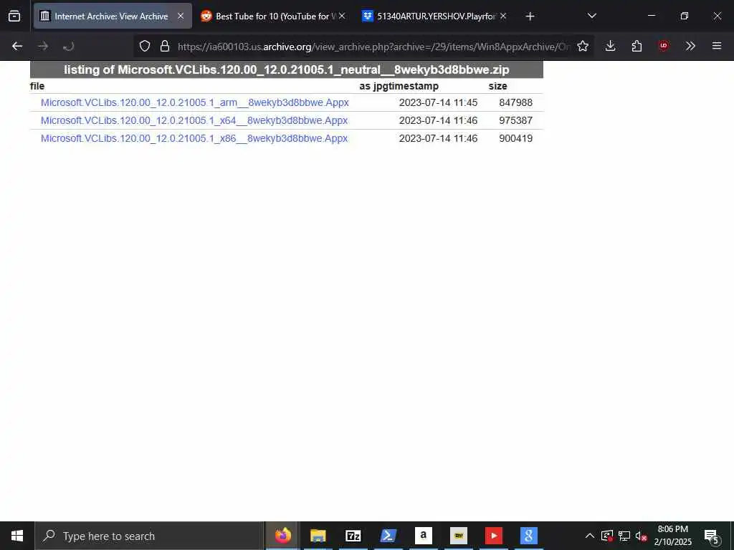Select the x64 file size 975387
The height and width of the screenshot is (550, 734).
click(x=516, y=120)
